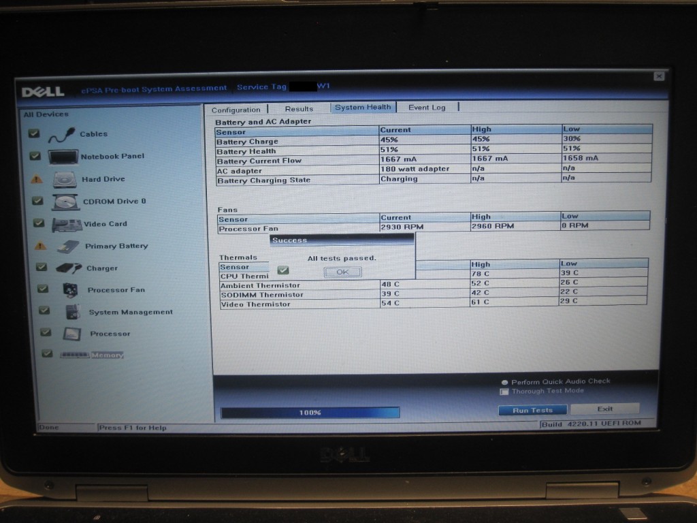Click the 2930 RPM current value

(x=402, y=227)
